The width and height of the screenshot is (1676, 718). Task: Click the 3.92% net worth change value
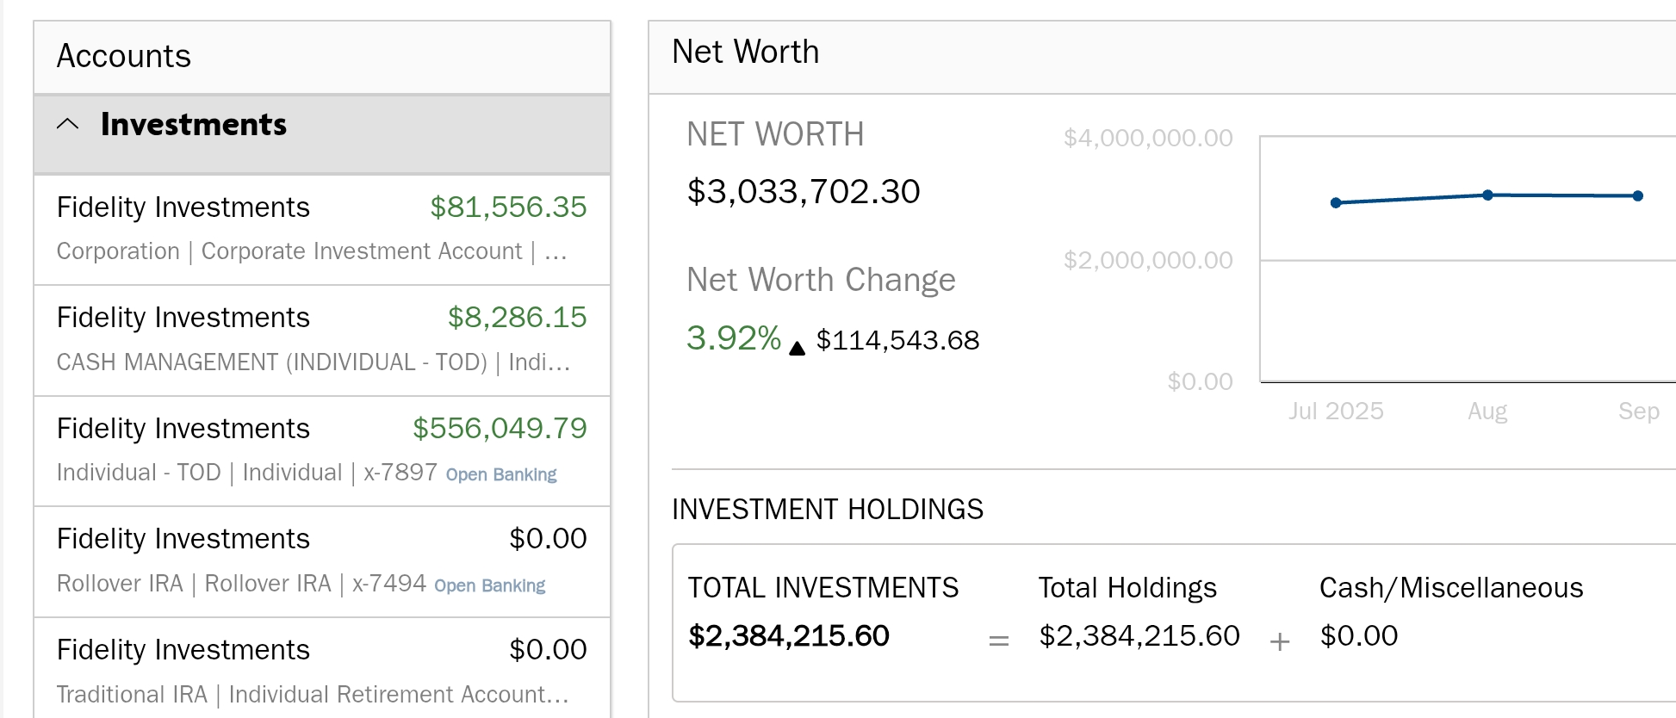click(x=733, y=338)
